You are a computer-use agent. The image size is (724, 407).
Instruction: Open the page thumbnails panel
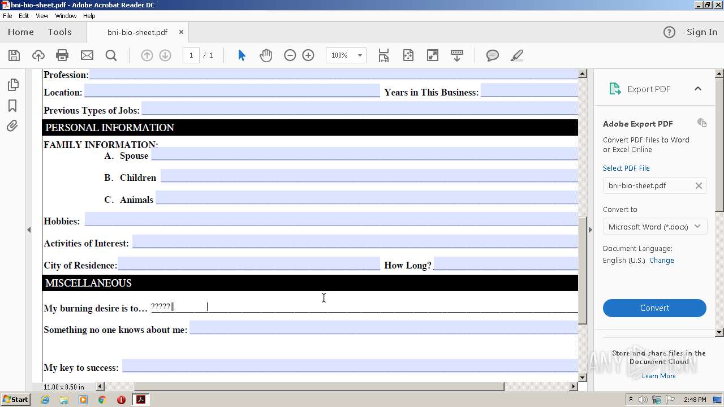(x=12, y=85)
